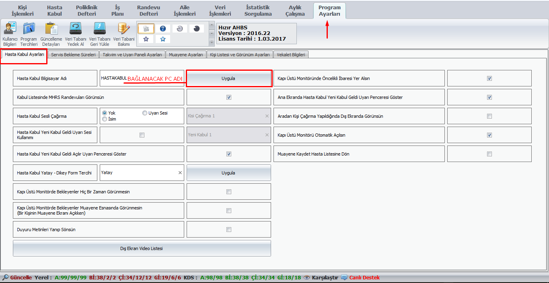549x283 pixels.
Task: Click the Canlı Destek chat icon
Action: point(344,277)
